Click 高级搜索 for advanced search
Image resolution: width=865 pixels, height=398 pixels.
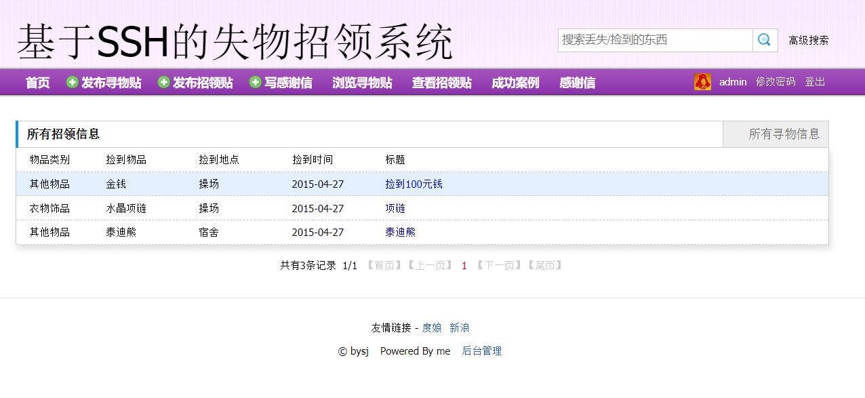point(811,41)
